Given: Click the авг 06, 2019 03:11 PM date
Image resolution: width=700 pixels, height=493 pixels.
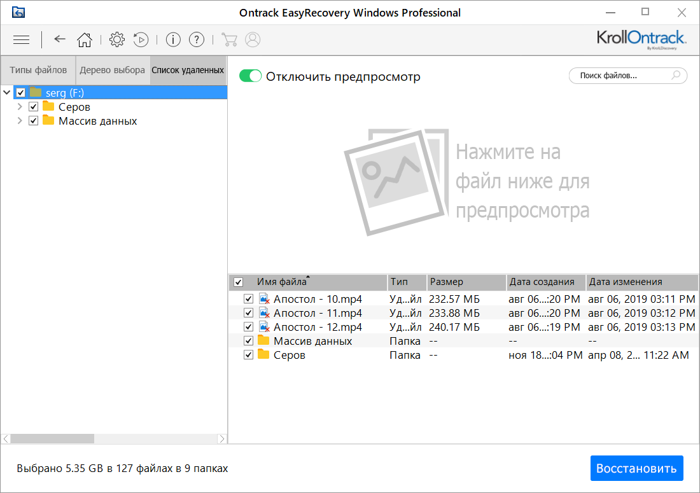Looking at the screenshot, I should pos(641,299).
